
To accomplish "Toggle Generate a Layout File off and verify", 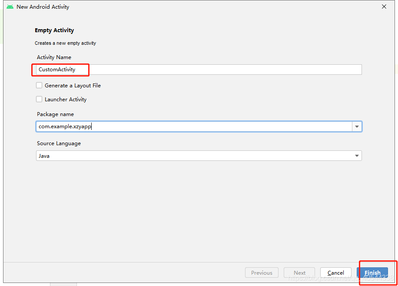I will coord(39,85).
